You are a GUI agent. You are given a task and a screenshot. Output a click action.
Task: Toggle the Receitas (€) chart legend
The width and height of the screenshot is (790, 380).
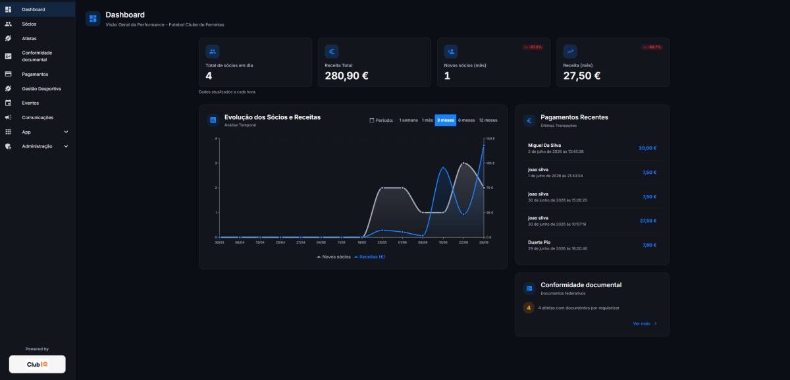pos(370,257)
